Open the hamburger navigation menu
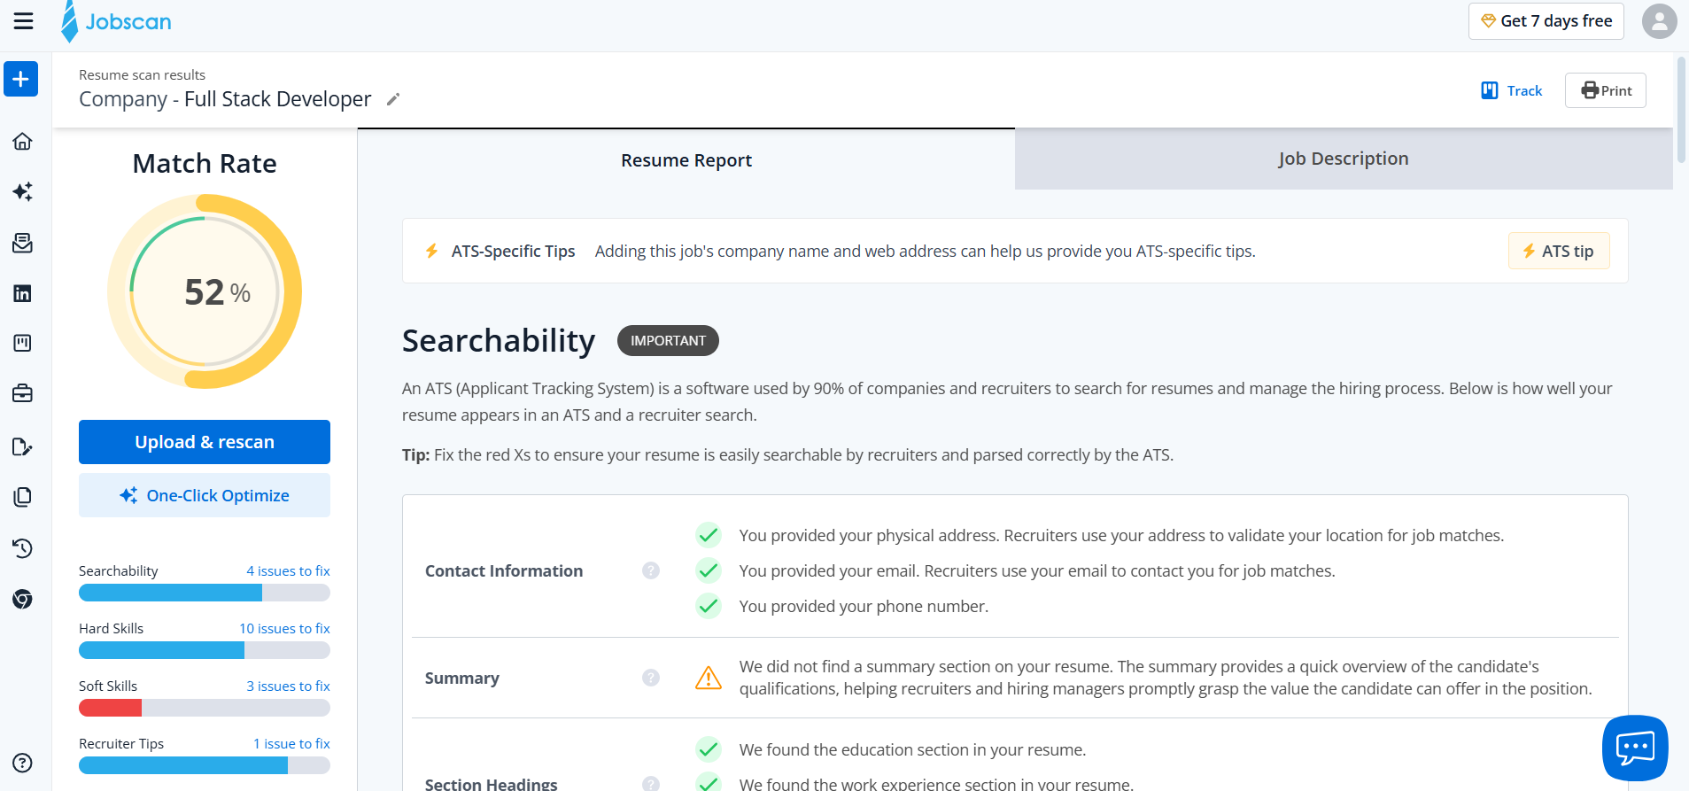Image resolution: width=1689 pixels, height=791 pixels. coord(23,21)
